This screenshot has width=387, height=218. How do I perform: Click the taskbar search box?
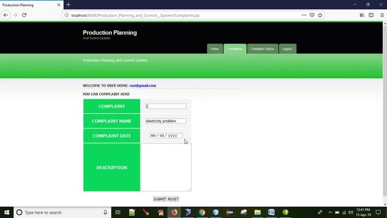pos(62,213)
